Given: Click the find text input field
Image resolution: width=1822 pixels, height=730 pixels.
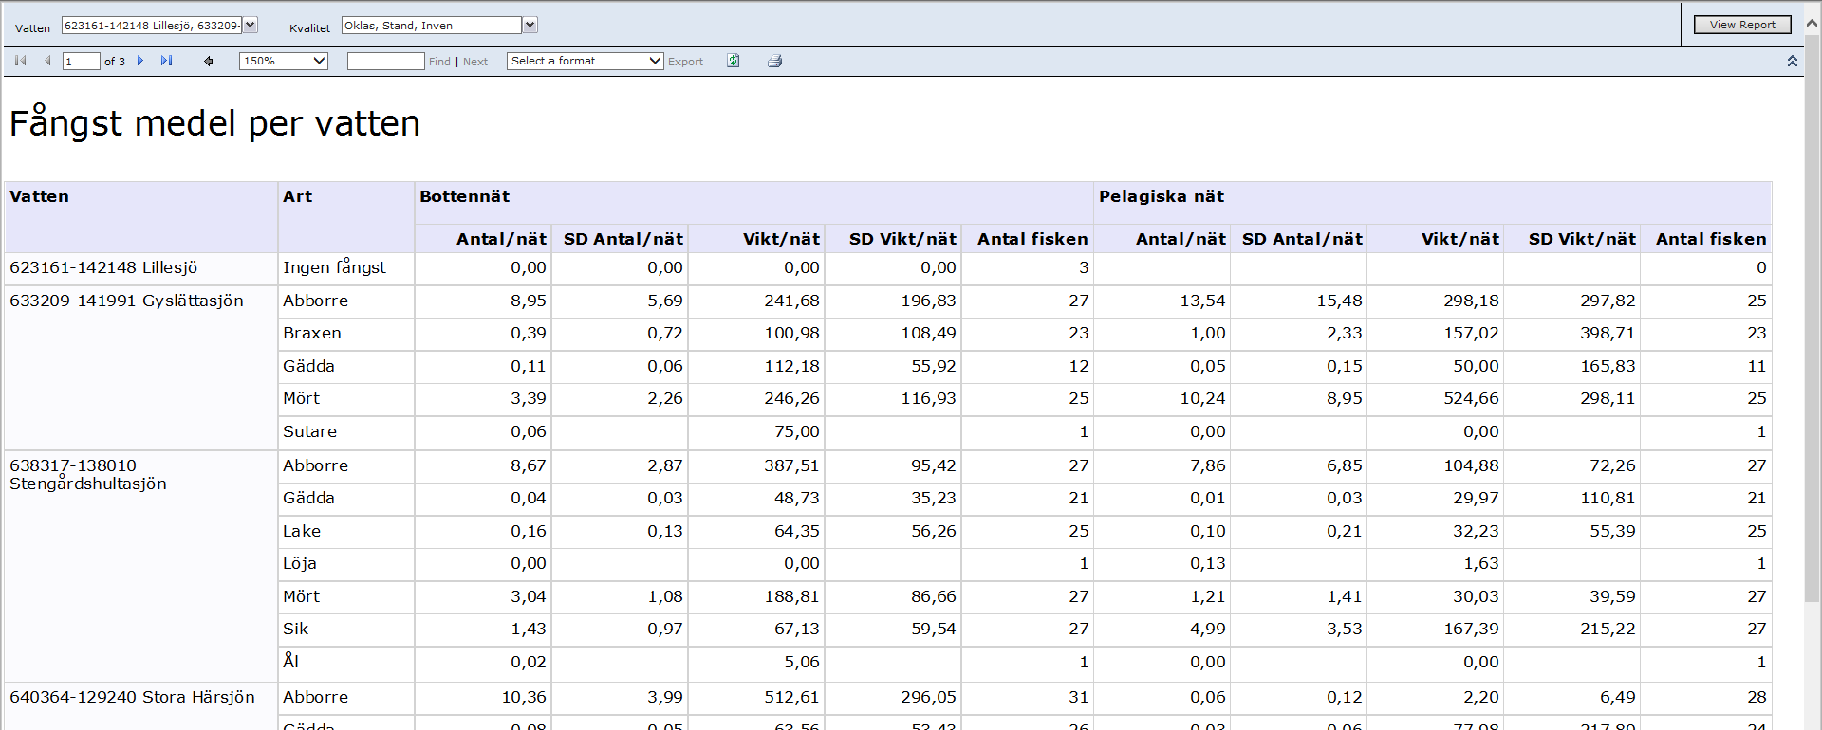Looking at the screenshot, I should (386, 61).
